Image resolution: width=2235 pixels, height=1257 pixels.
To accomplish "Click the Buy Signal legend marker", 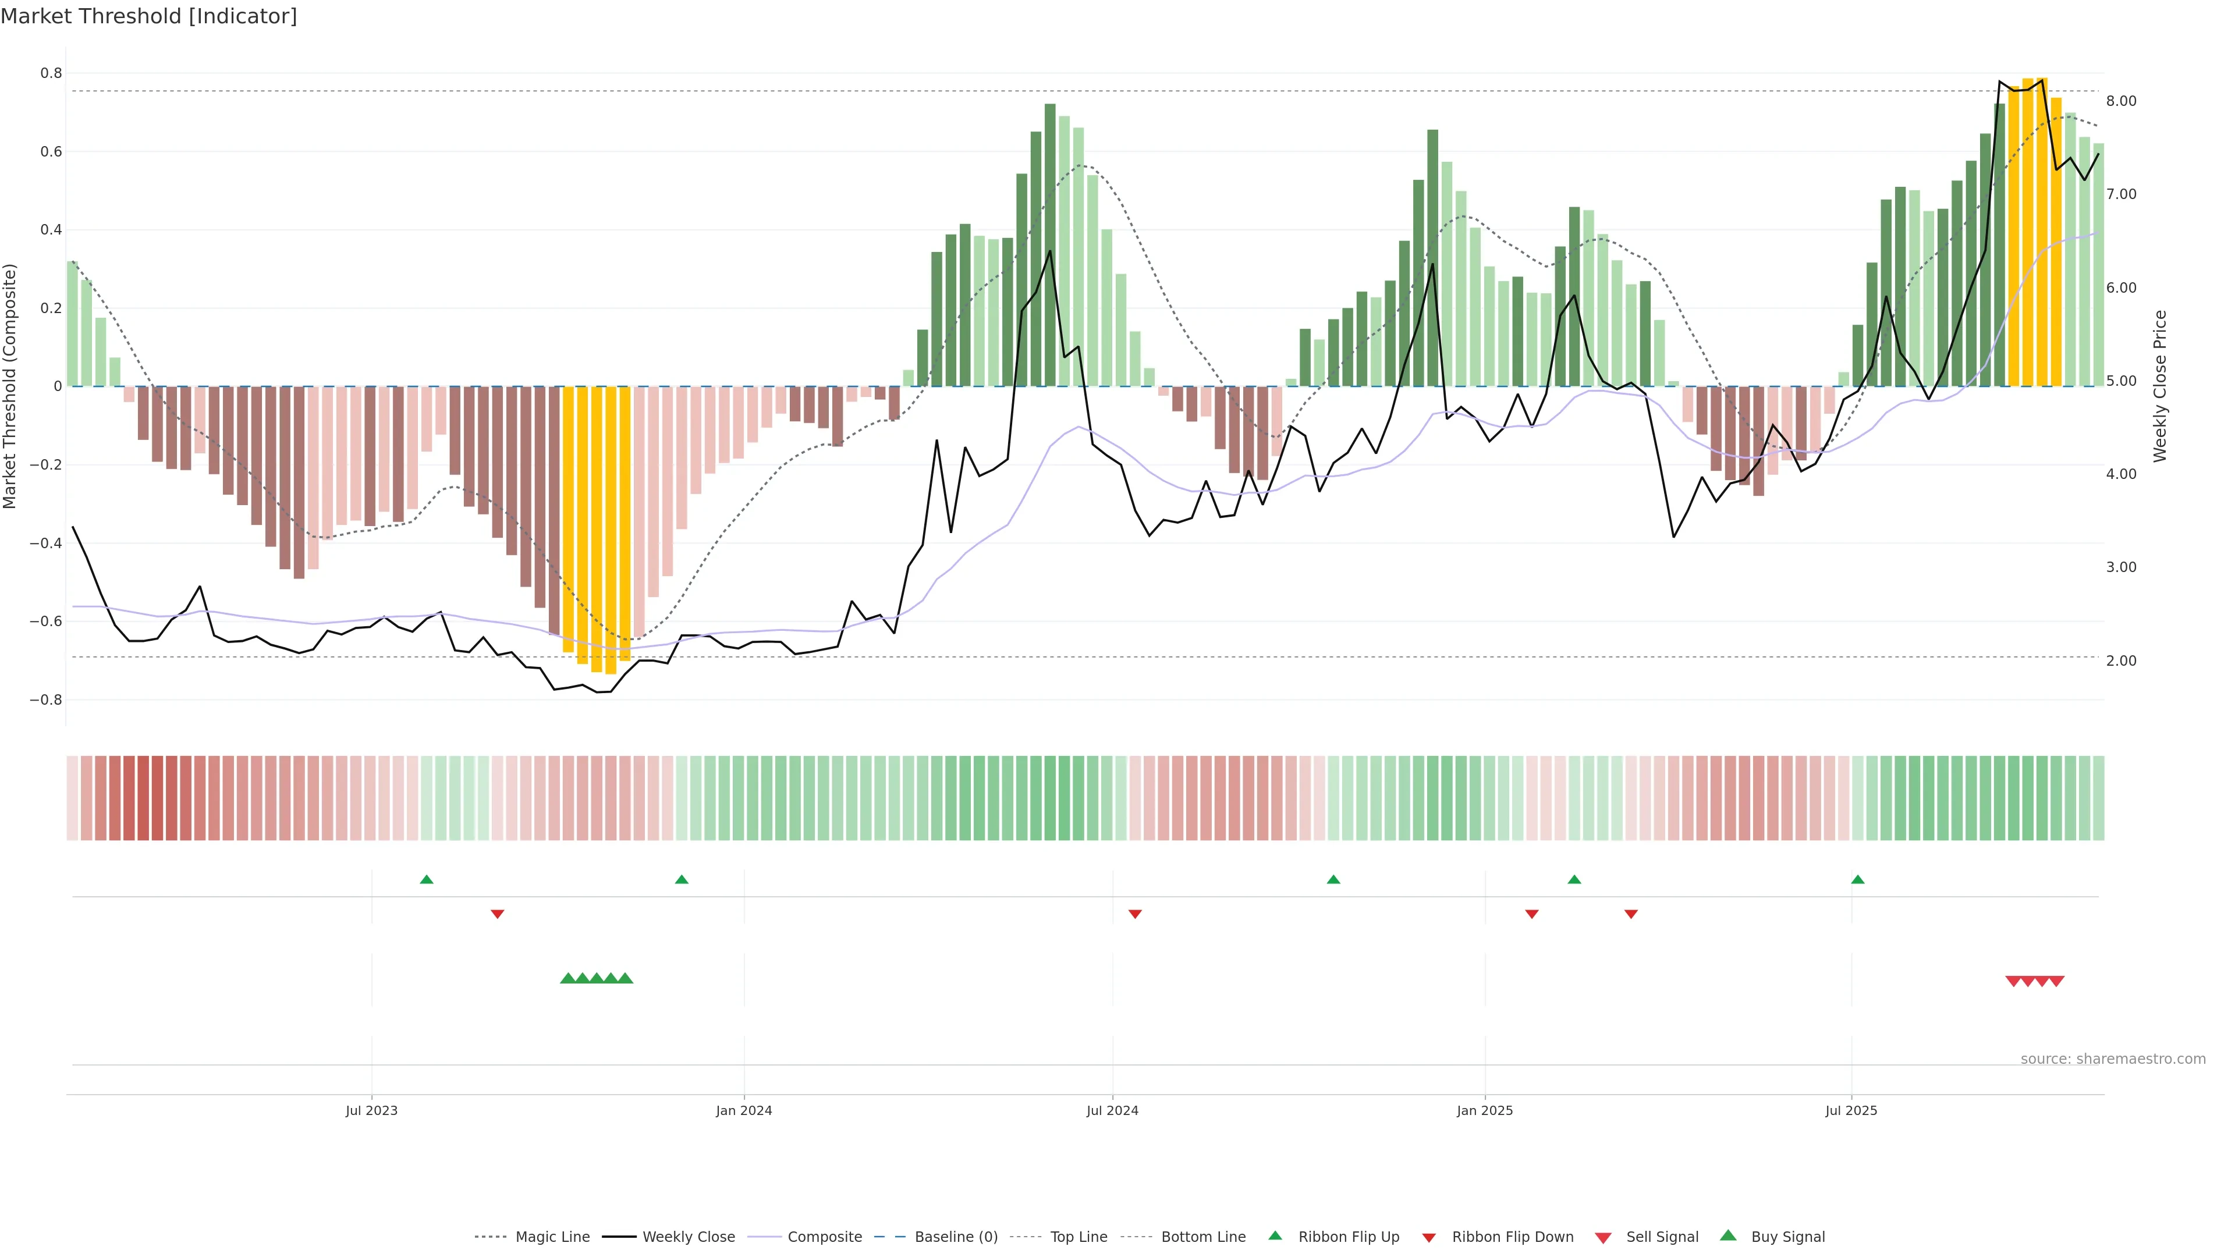I will click(x=1727, y=1235).
